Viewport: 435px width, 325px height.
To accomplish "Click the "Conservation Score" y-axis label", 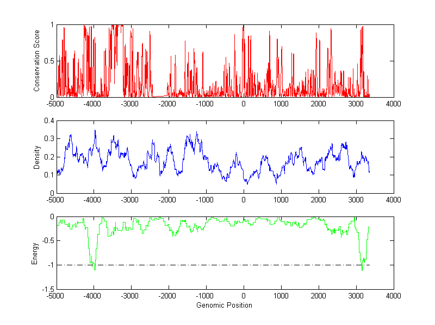I will 37,61.
